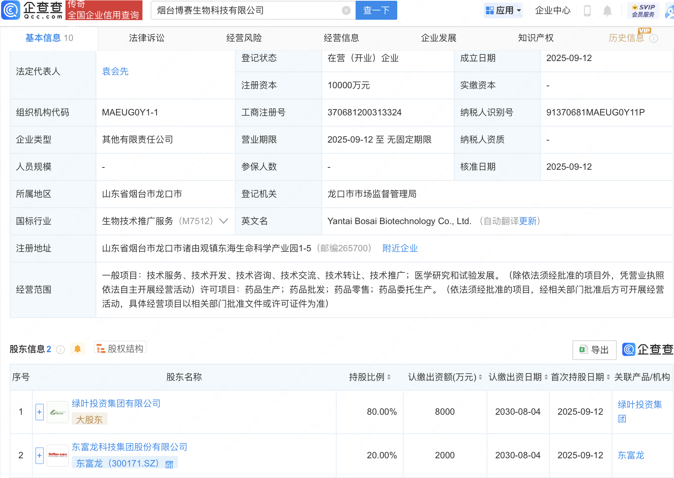Expand 东富龙科技集团 shareholder row
674x478 pixels.
pyautogui.click(x=39, y=455)
